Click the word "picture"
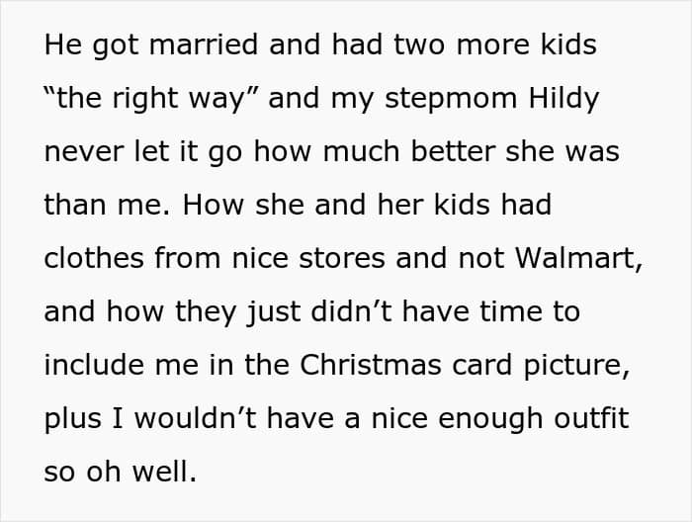Image resolution: width=692 pixels, height=522 pixels. click(574, 365)
